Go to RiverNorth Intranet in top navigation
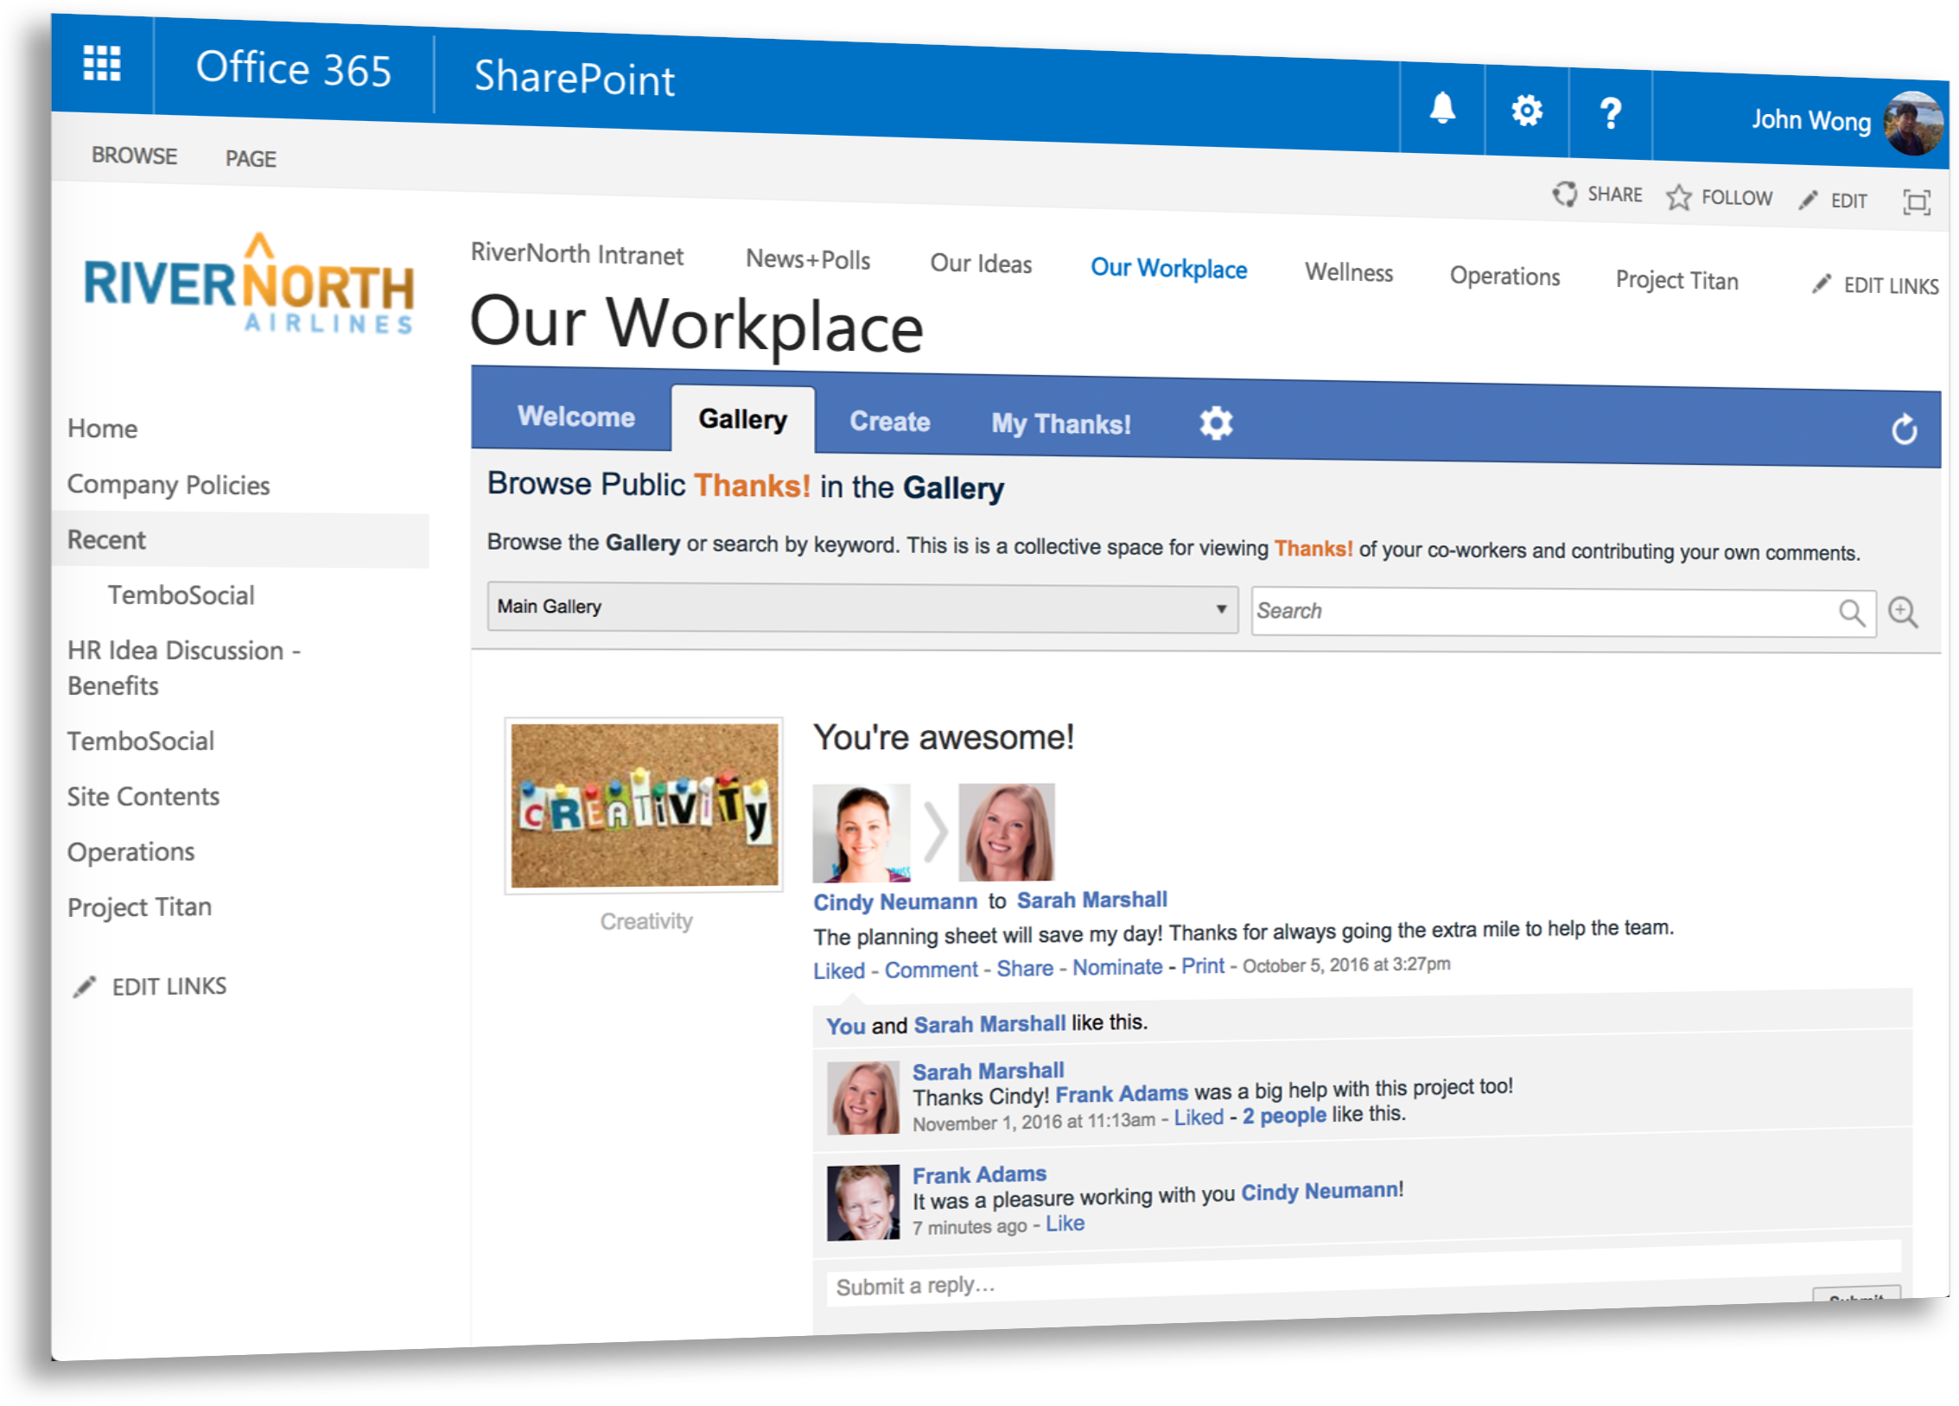The image size is (1959, 1406). (x=576, y=254)
